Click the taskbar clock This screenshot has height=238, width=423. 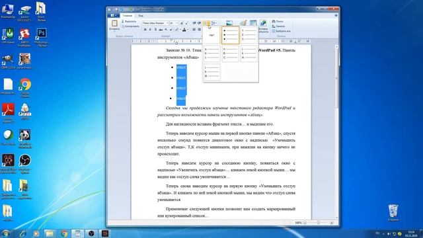coord(411,233)
